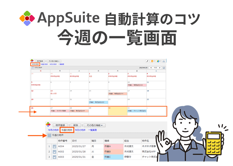The width and height of the screenshot is (233, 166).
Task: Open 作業B 株式会社APP event on the 28th
Action: (x=79, y=111)
